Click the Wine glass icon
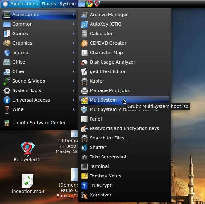Screen dimensions: 205x204 pyautogui.click(x=7, y=110)
